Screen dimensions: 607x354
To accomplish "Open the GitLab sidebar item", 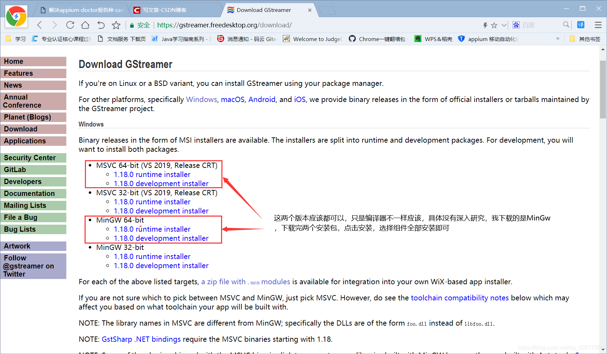I will 33,170.
